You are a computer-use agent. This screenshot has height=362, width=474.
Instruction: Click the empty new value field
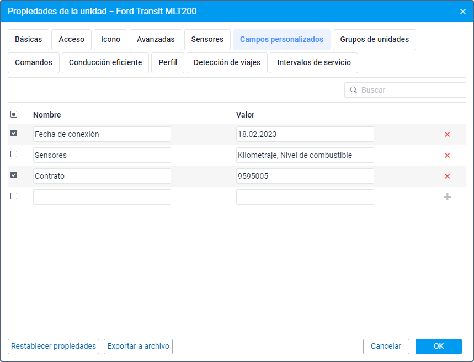[x=305, y=197]
